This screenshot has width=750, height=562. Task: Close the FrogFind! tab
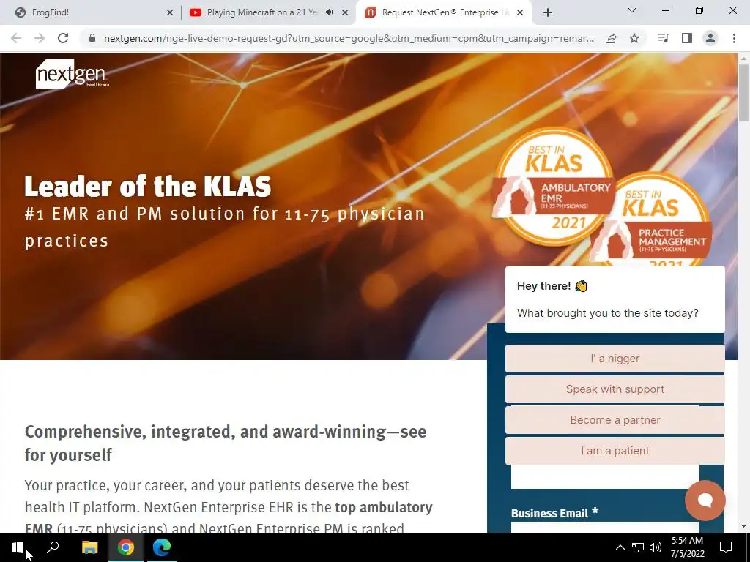click(x=170, y=12)
